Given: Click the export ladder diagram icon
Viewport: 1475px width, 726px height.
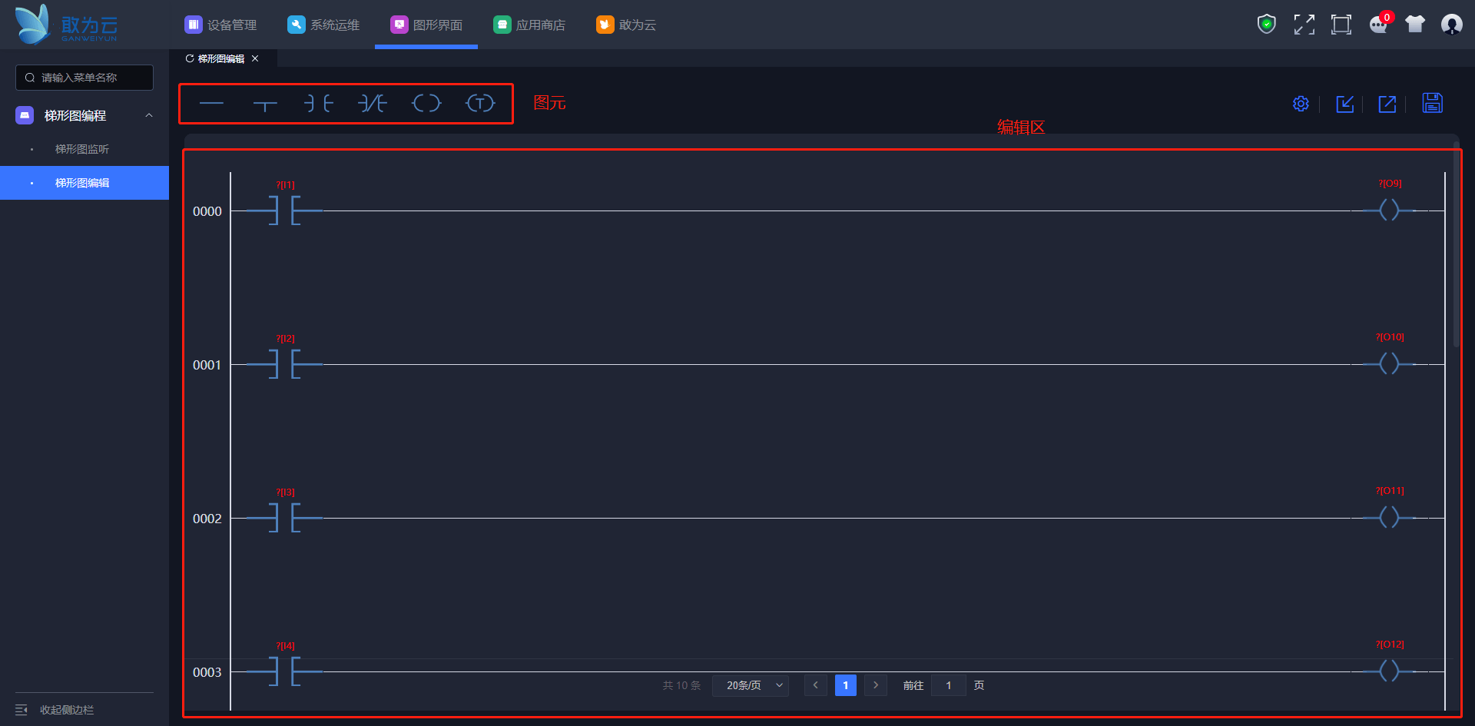Looking at the screenshot, I should click(1387, 104).
